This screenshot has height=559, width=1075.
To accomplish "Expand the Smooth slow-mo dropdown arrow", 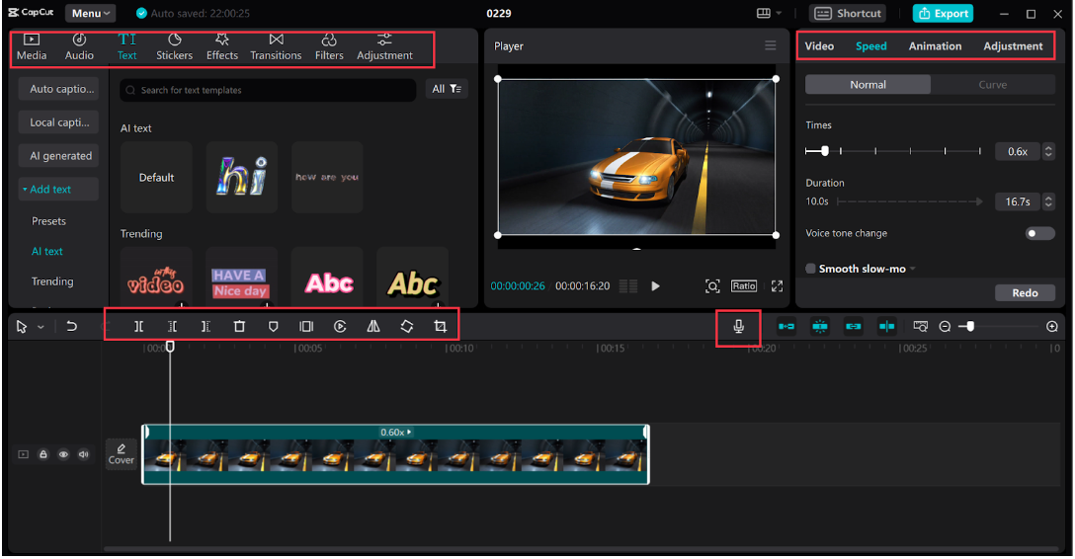I will pyautogui.click(x=913, y=269).
